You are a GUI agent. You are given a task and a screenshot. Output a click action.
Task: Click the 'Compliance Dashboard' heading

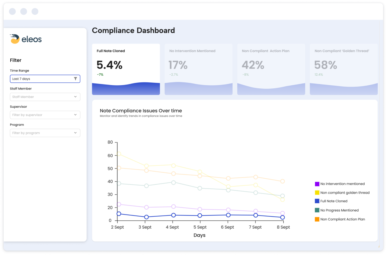coord(133,30)
